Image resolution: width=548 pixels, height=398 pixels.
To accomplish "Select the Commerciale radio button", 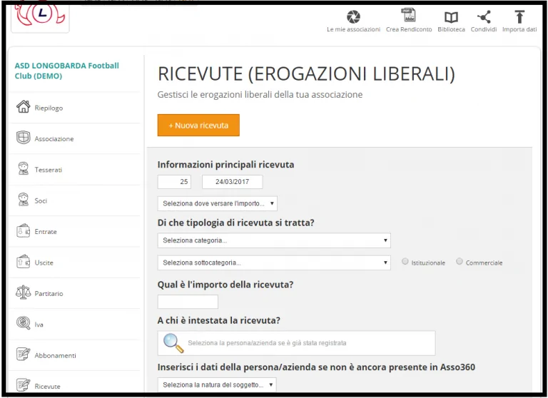I will click(460, 261).
